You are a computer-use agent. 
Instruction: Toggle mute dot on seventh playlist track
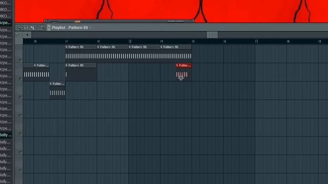coord(20,170)
